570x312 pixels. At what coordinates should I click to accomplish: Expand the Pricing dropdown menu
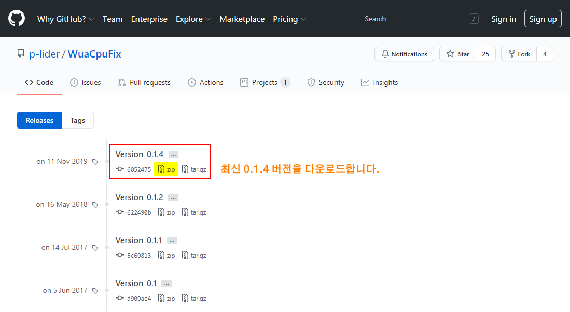click(x=289, y=19)
